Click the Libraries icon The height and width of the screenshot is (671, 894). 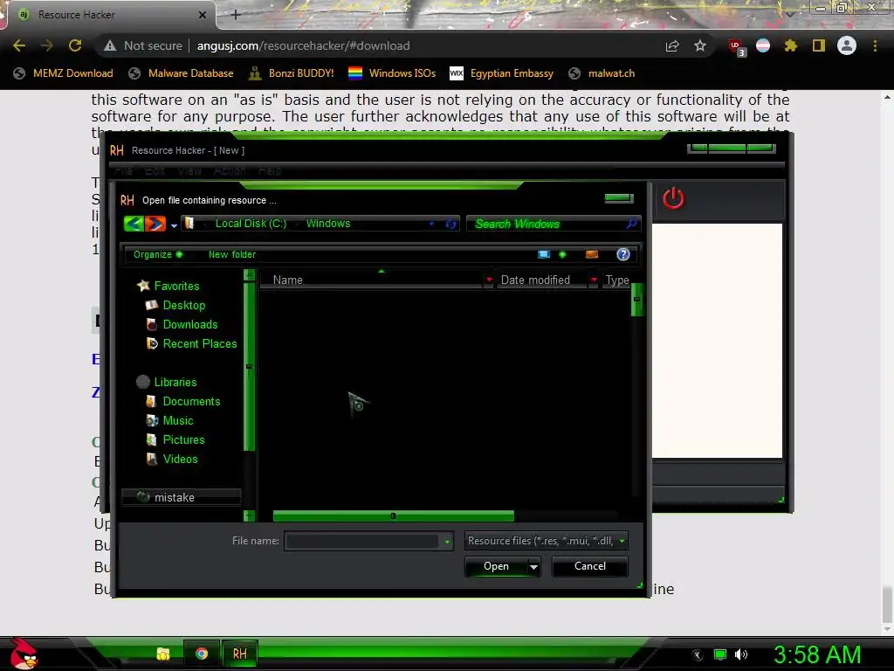tap(143, 382)
